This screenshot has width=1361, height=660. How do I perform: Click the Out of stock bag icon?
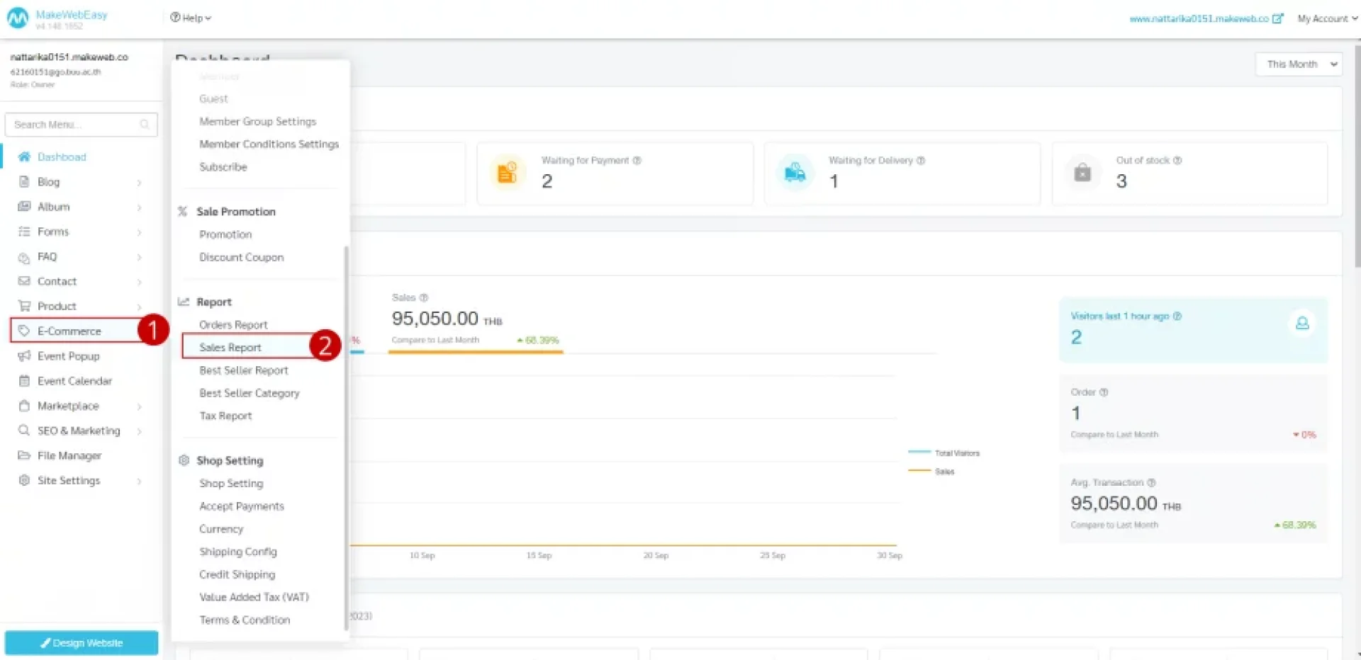click(x=1082, y=173)
